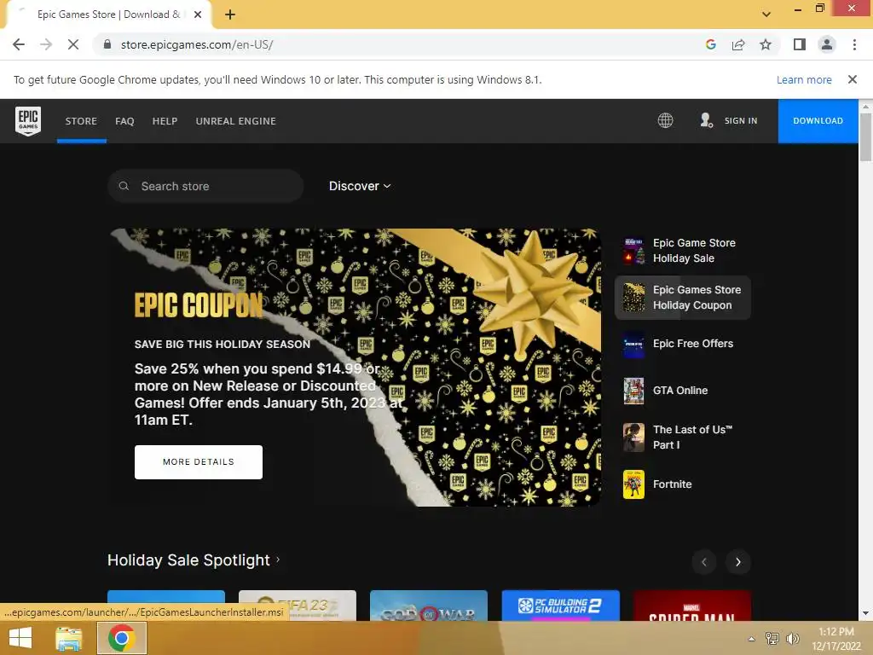Click the taskbar clock showing 1:12 PM
873x655 pixels.
point(836,638)
